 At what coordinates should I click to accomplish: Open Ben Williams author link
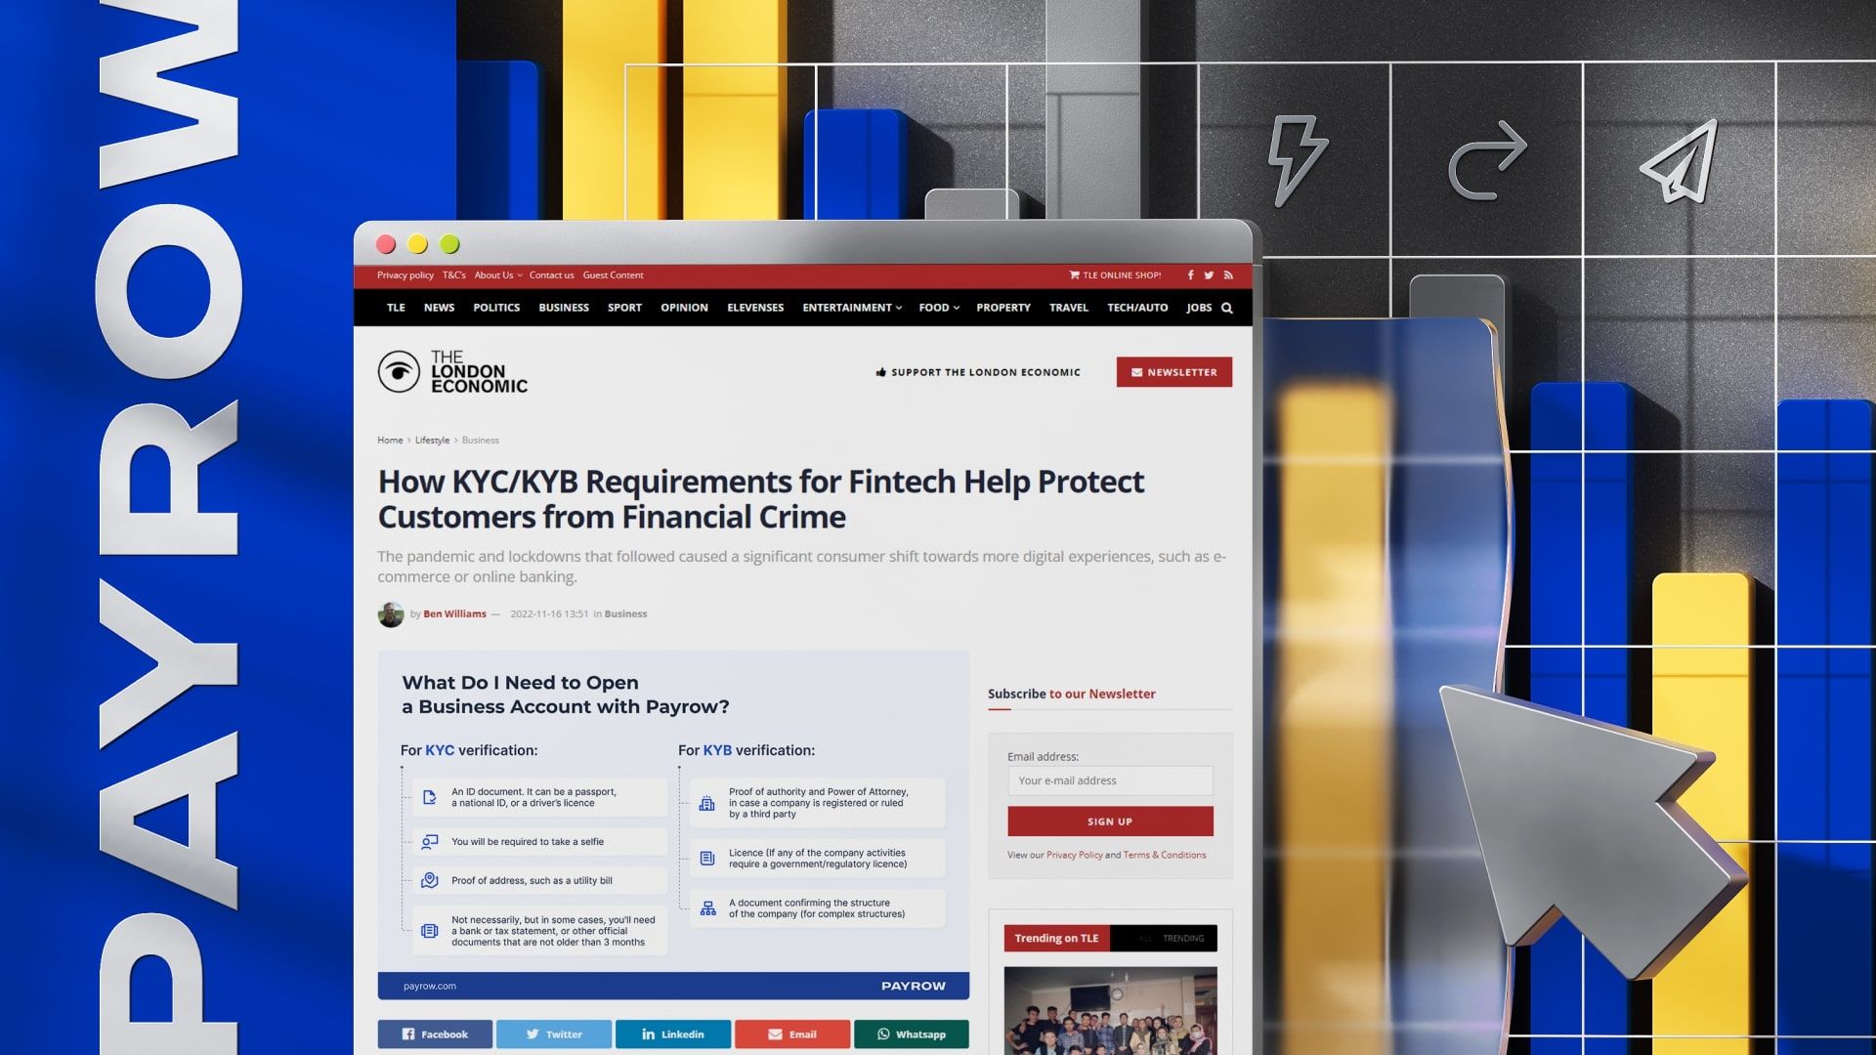point(454,614)
